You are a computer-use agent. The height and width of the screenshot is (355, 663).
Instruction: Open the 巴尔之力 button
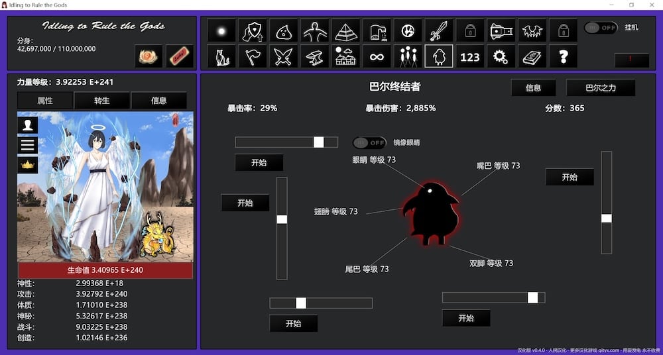[601, 87]
